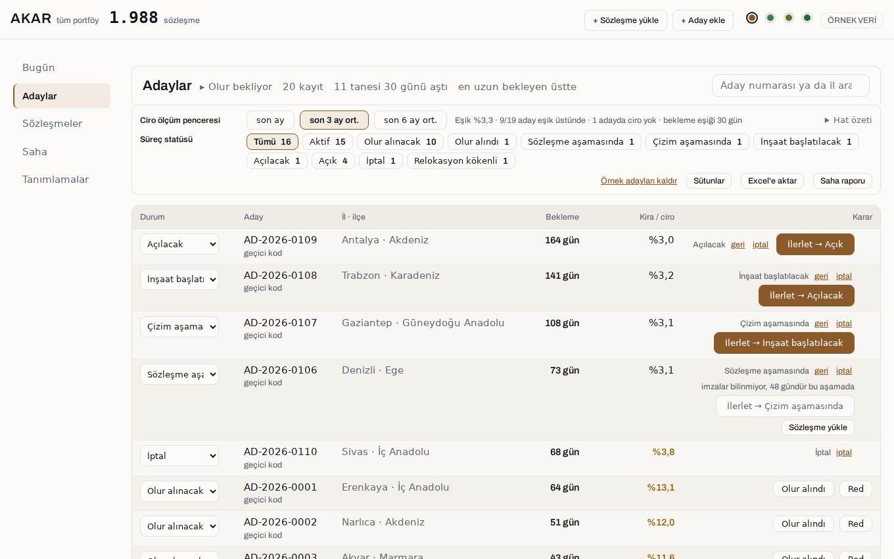Click Sözleşme yükle in Denizli row
The image size is (894, 559).
818,427
